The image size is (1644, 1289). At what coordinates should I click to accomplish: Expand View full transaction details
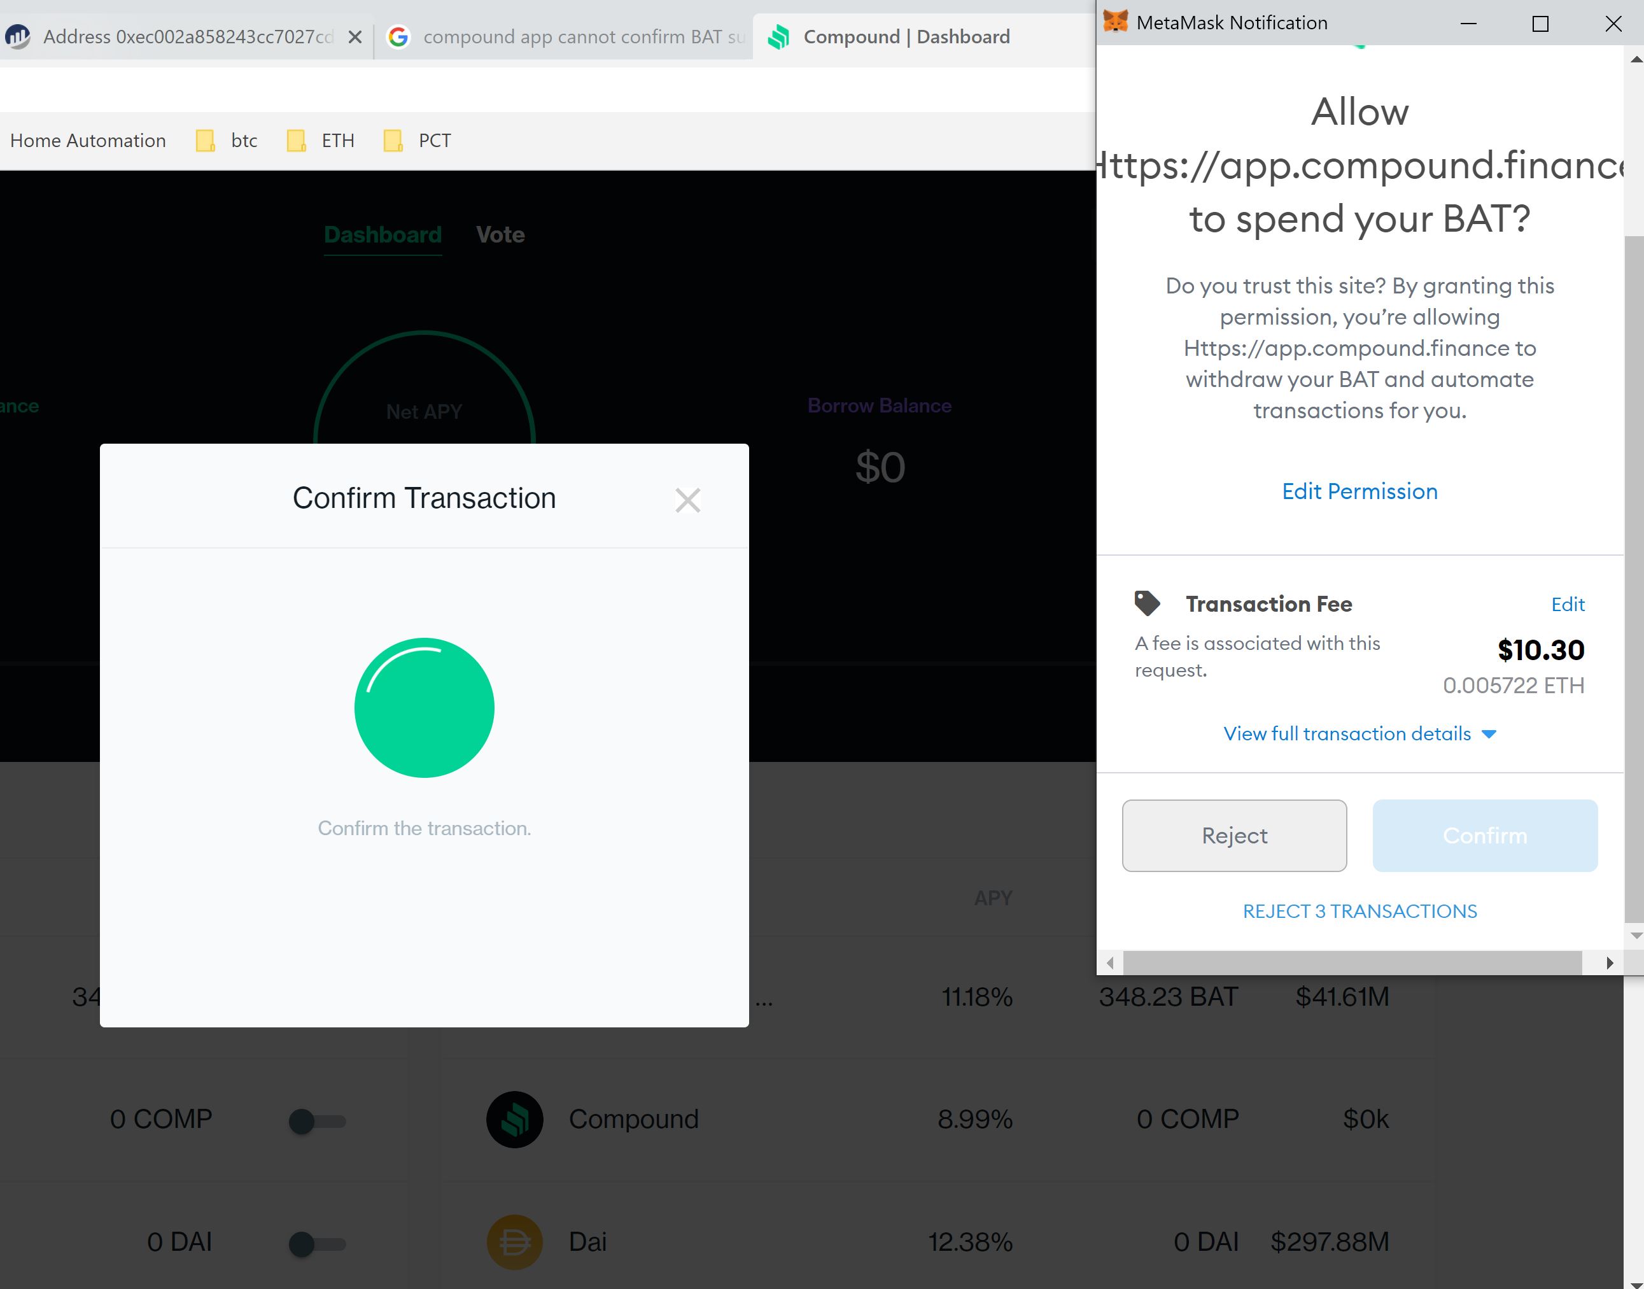(1358, 733)
